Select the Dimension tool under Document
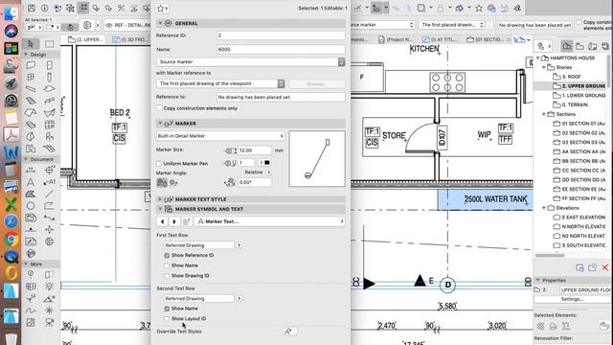Viewport: 613px width, 345px height. coord(31,171)
